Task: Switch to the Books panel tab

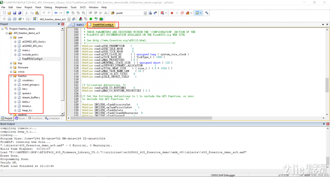Action: point(20,119)
